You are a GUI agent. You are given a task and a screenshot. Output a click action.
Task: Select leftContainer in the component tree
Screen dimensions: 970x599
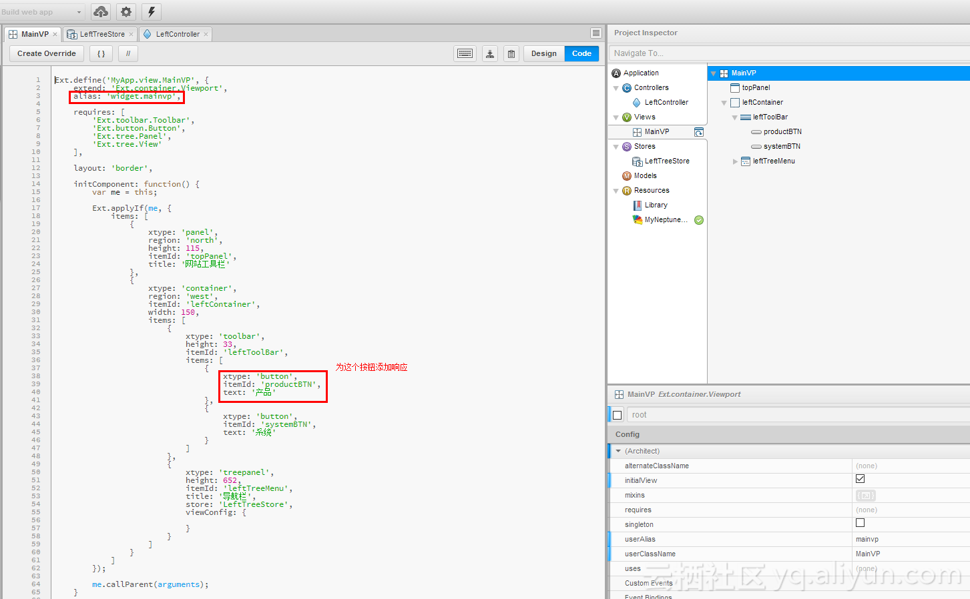click(762, 103)
